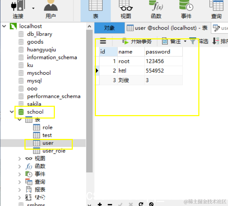Expand the 备份 backup node in tree
The width and height of the screenshot is (228, 206).
[20, 198]
